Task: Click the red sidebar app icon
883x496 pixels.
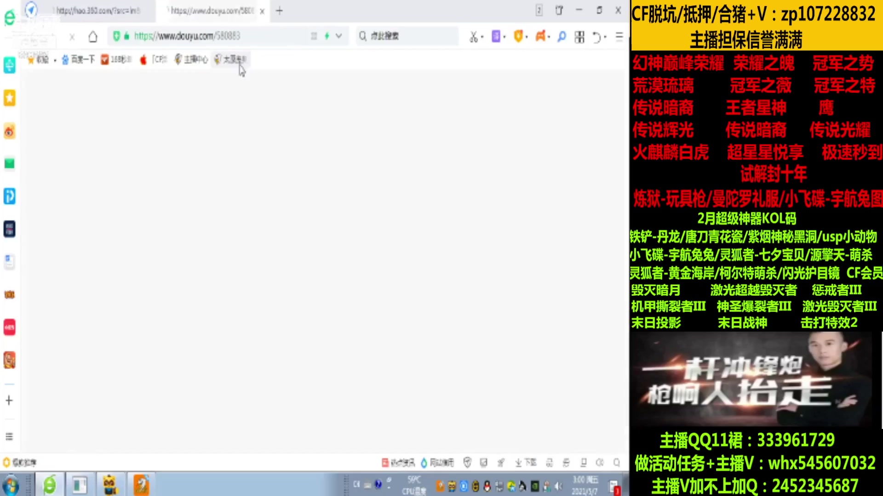Action: 10,327
